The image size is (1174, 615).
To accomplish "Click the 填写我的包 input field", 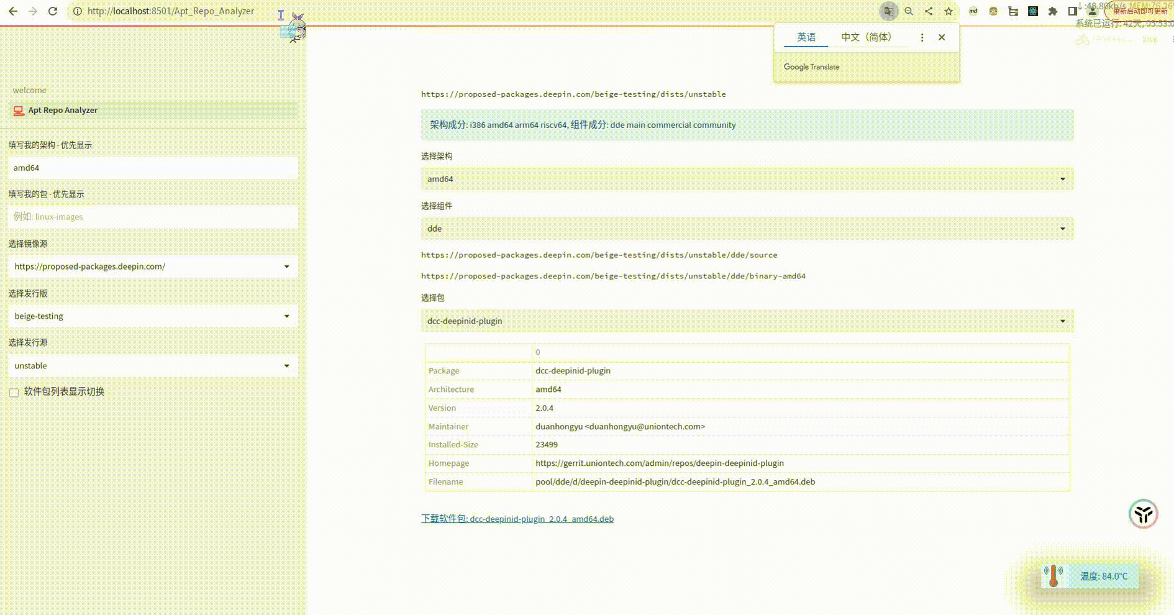I will click(153, 217).
